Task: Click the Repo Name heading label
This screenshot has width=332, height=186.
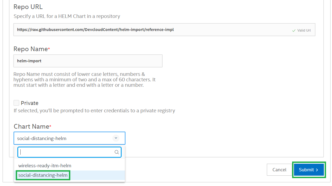Action: (31, 49)
